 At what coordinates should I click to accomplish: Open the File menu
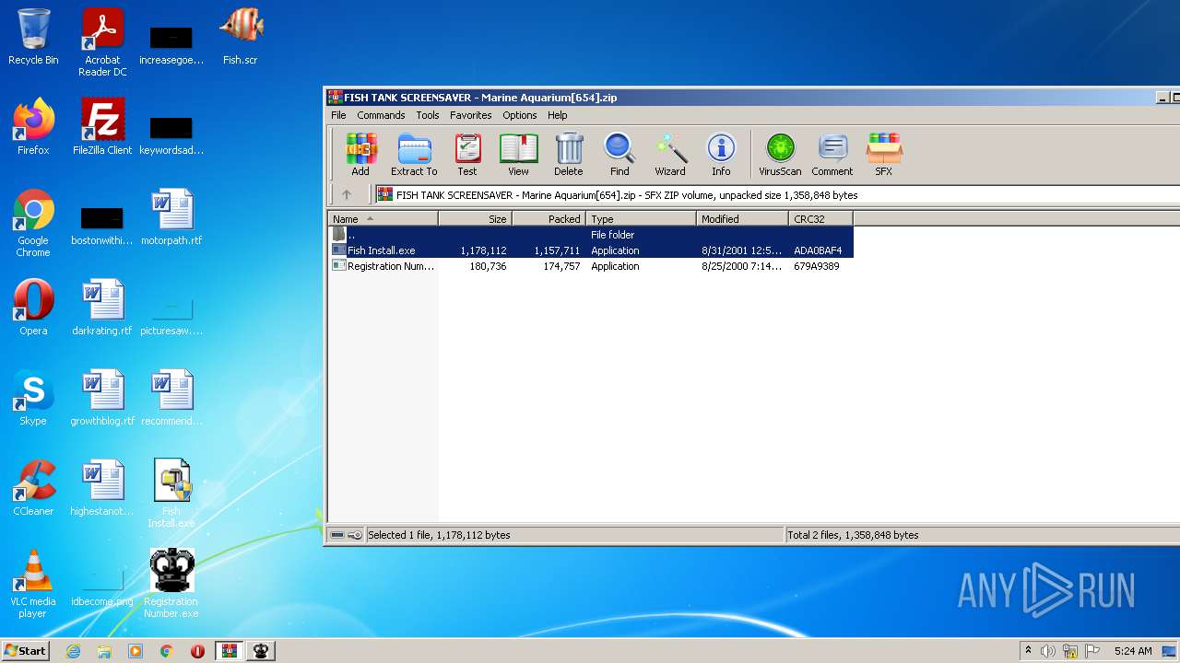pyautogui.click(x=338, y=115)
